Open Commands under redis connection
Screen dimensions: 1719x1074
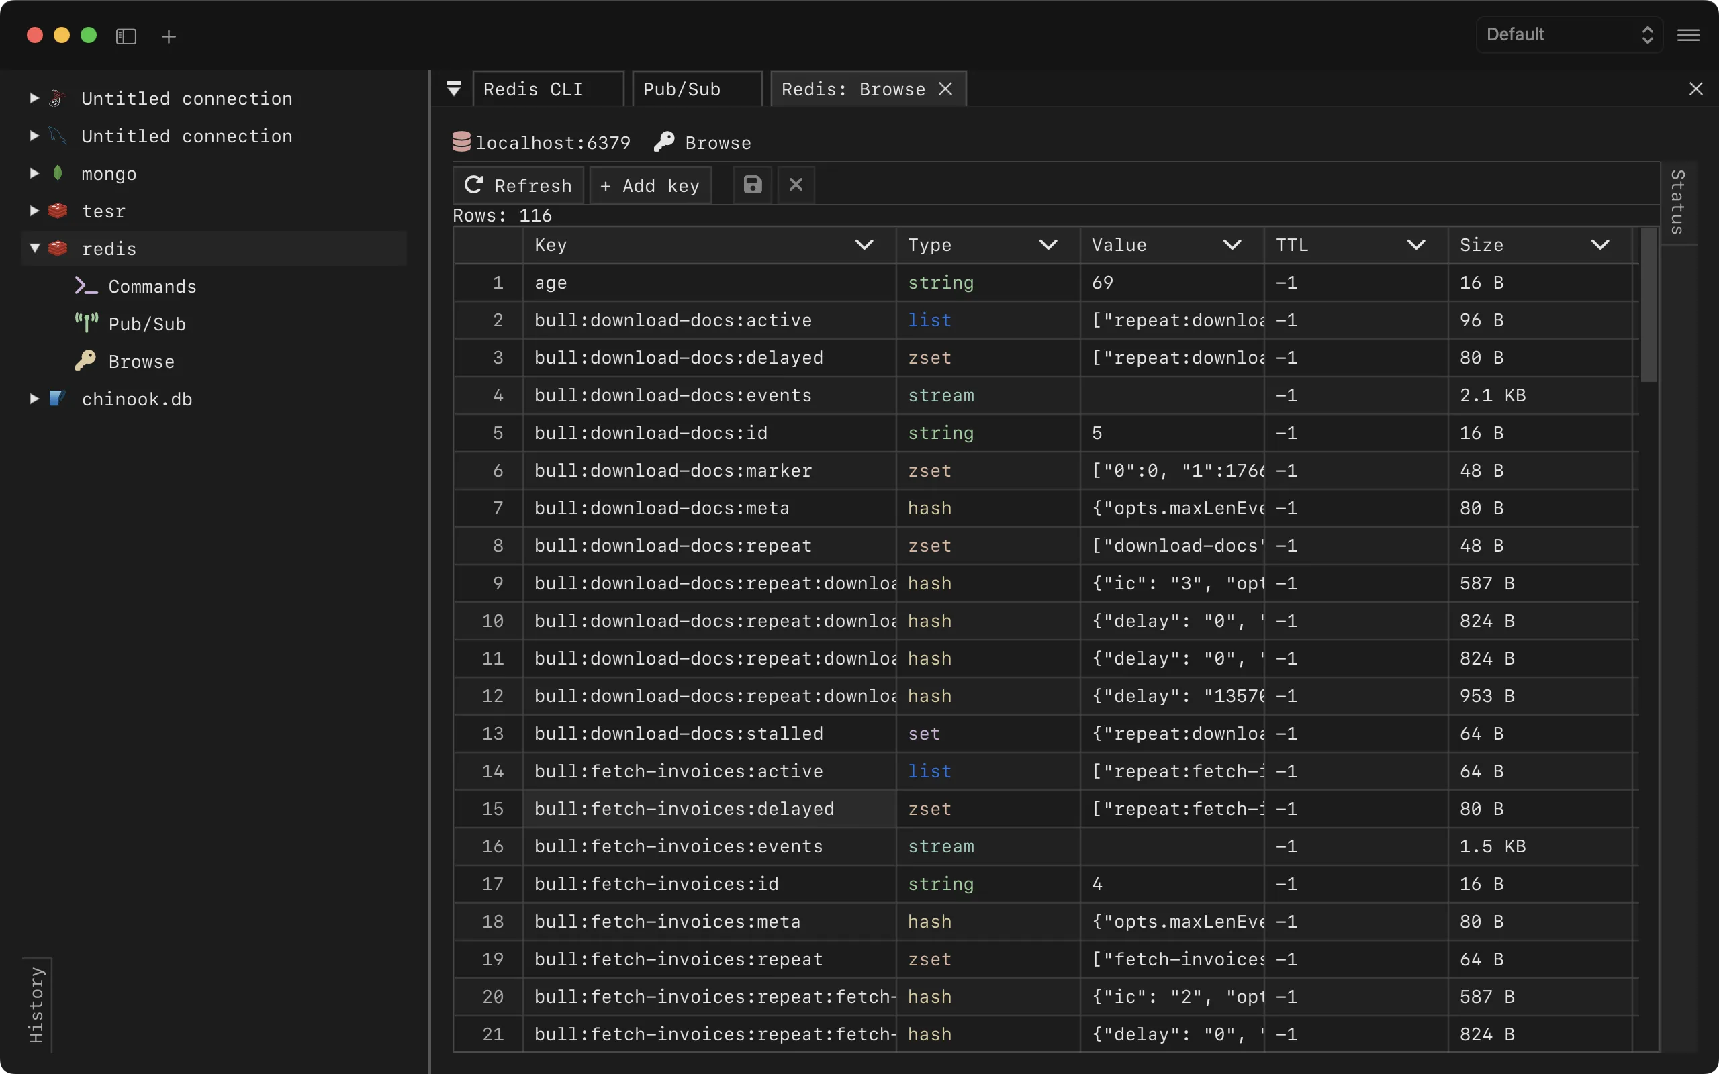point(152,286)
